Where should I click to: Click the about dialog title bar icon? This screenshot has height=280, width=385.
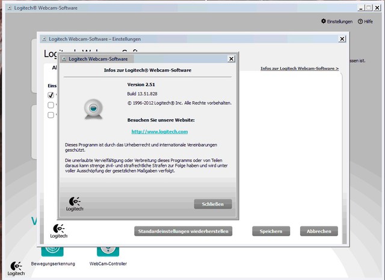tap(64, 59)
